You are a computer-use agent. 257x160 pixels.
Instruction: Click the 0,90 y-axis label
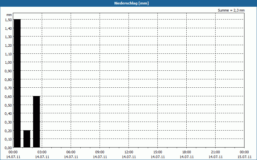tap(8, 71)
